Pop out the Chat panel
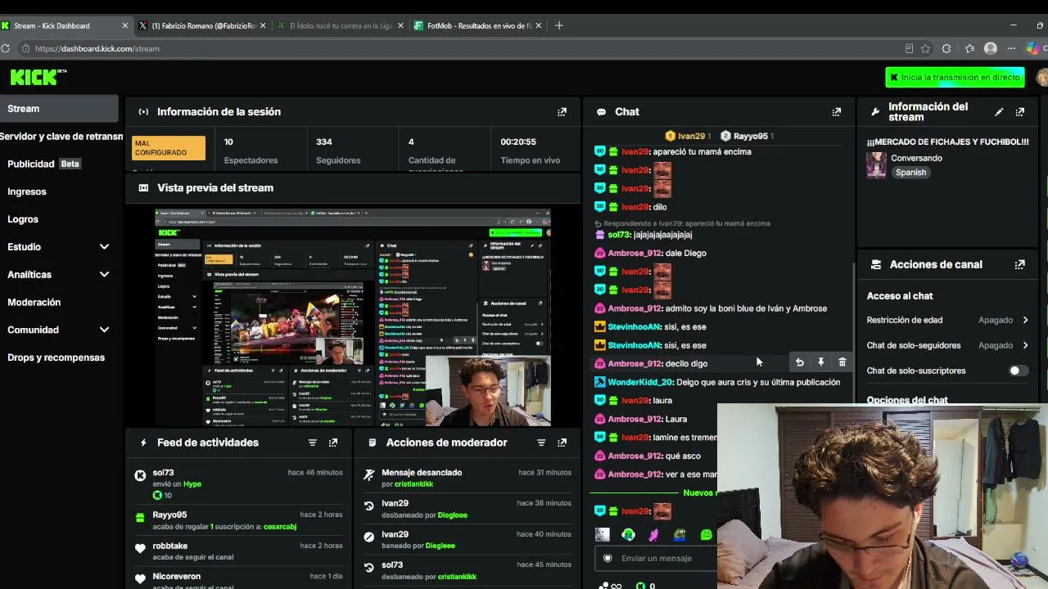The width and height of the screenshot is (1048, 589). [836, 112]
